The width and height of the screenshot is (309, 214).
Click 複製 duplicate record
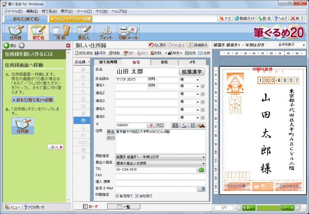114,53
